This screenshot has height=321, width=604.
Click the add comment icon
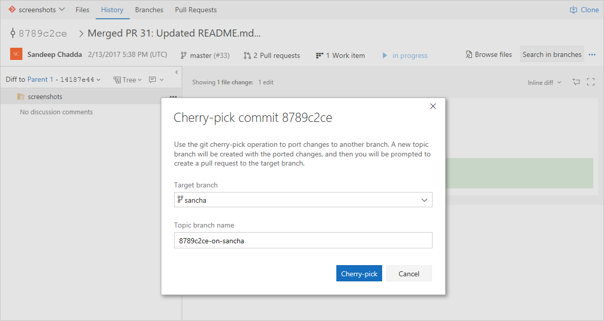pos(576,81)
